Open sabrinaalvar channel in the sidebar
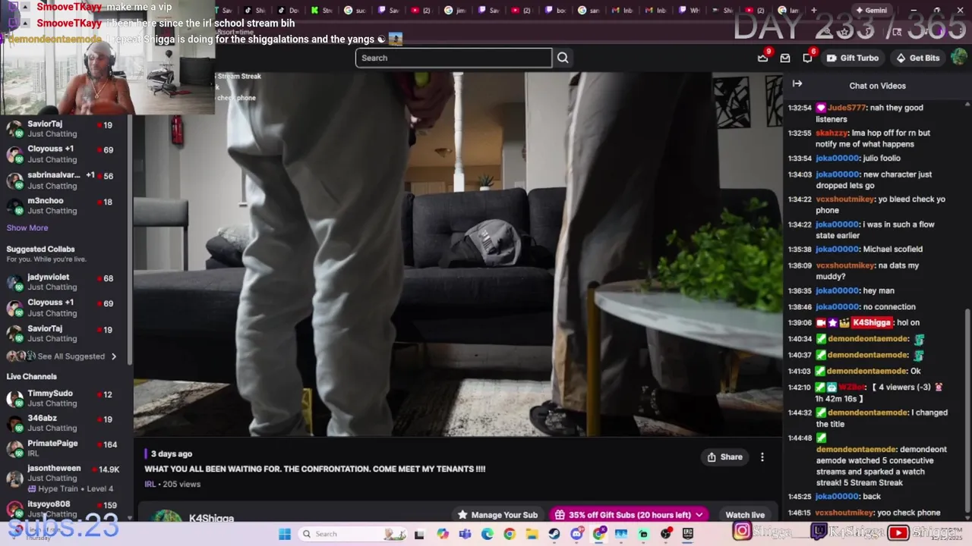Image resolution: width=972 pixels, height=546 pixels. tap(65, 180)
